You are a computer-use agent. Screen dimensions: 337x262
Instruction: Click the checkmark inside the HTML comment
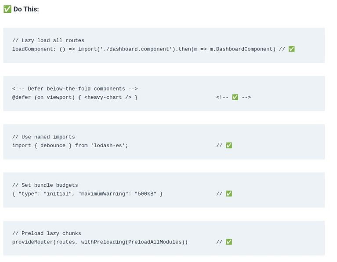(235, 97)
